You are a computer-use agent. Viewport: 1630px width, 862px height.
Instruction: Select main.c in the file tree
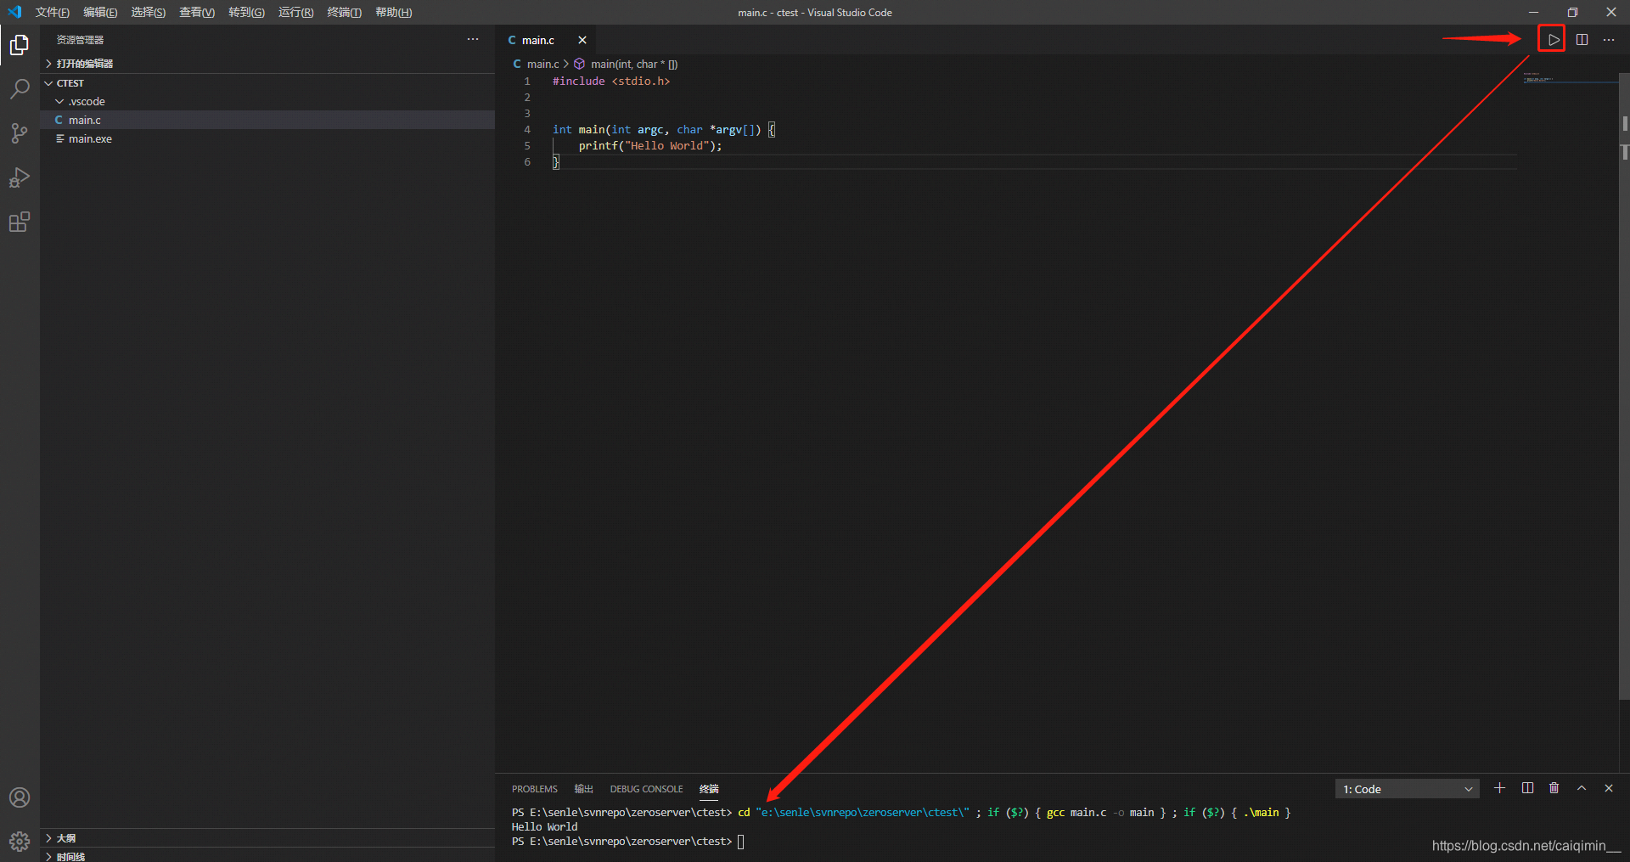pyautogui.click(x=267, y=120)
